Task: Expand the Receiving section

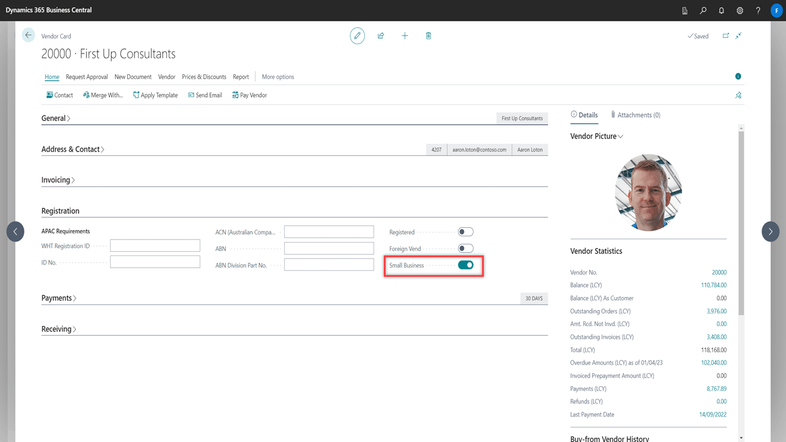Action: (x=59, y=329)
